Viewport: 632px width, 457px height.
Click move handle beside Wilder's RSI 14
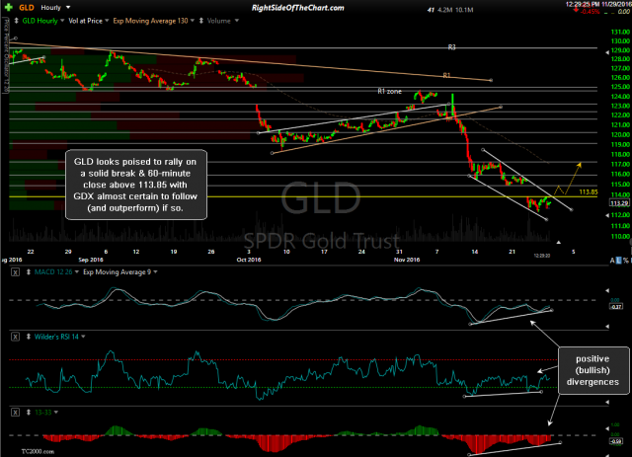pos(29,337)
